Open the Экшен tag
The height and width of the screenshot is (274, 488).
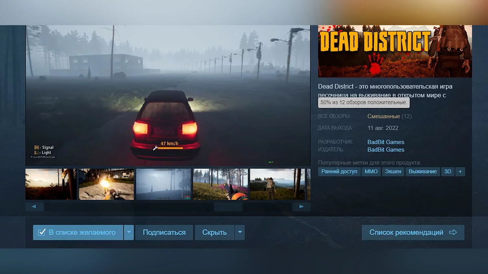tap(393, 172)
